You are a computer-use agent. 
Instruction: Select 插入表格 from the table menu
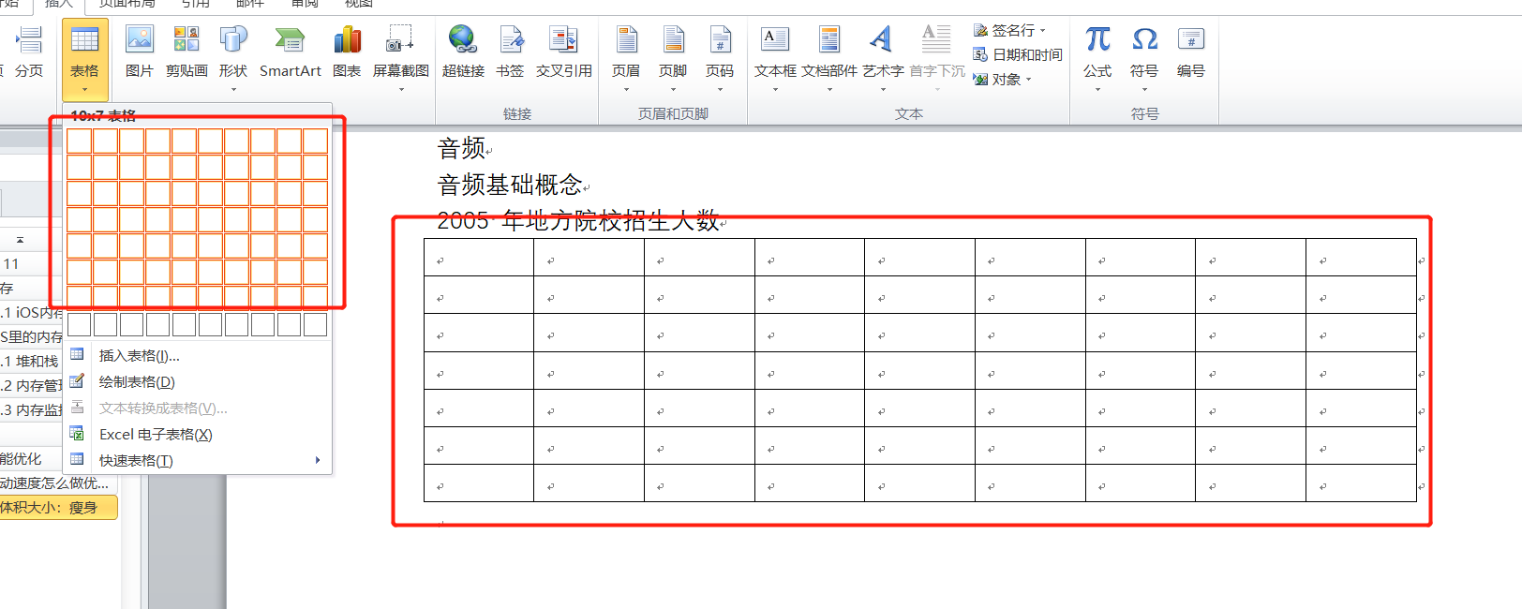click(x=139, y=355)
